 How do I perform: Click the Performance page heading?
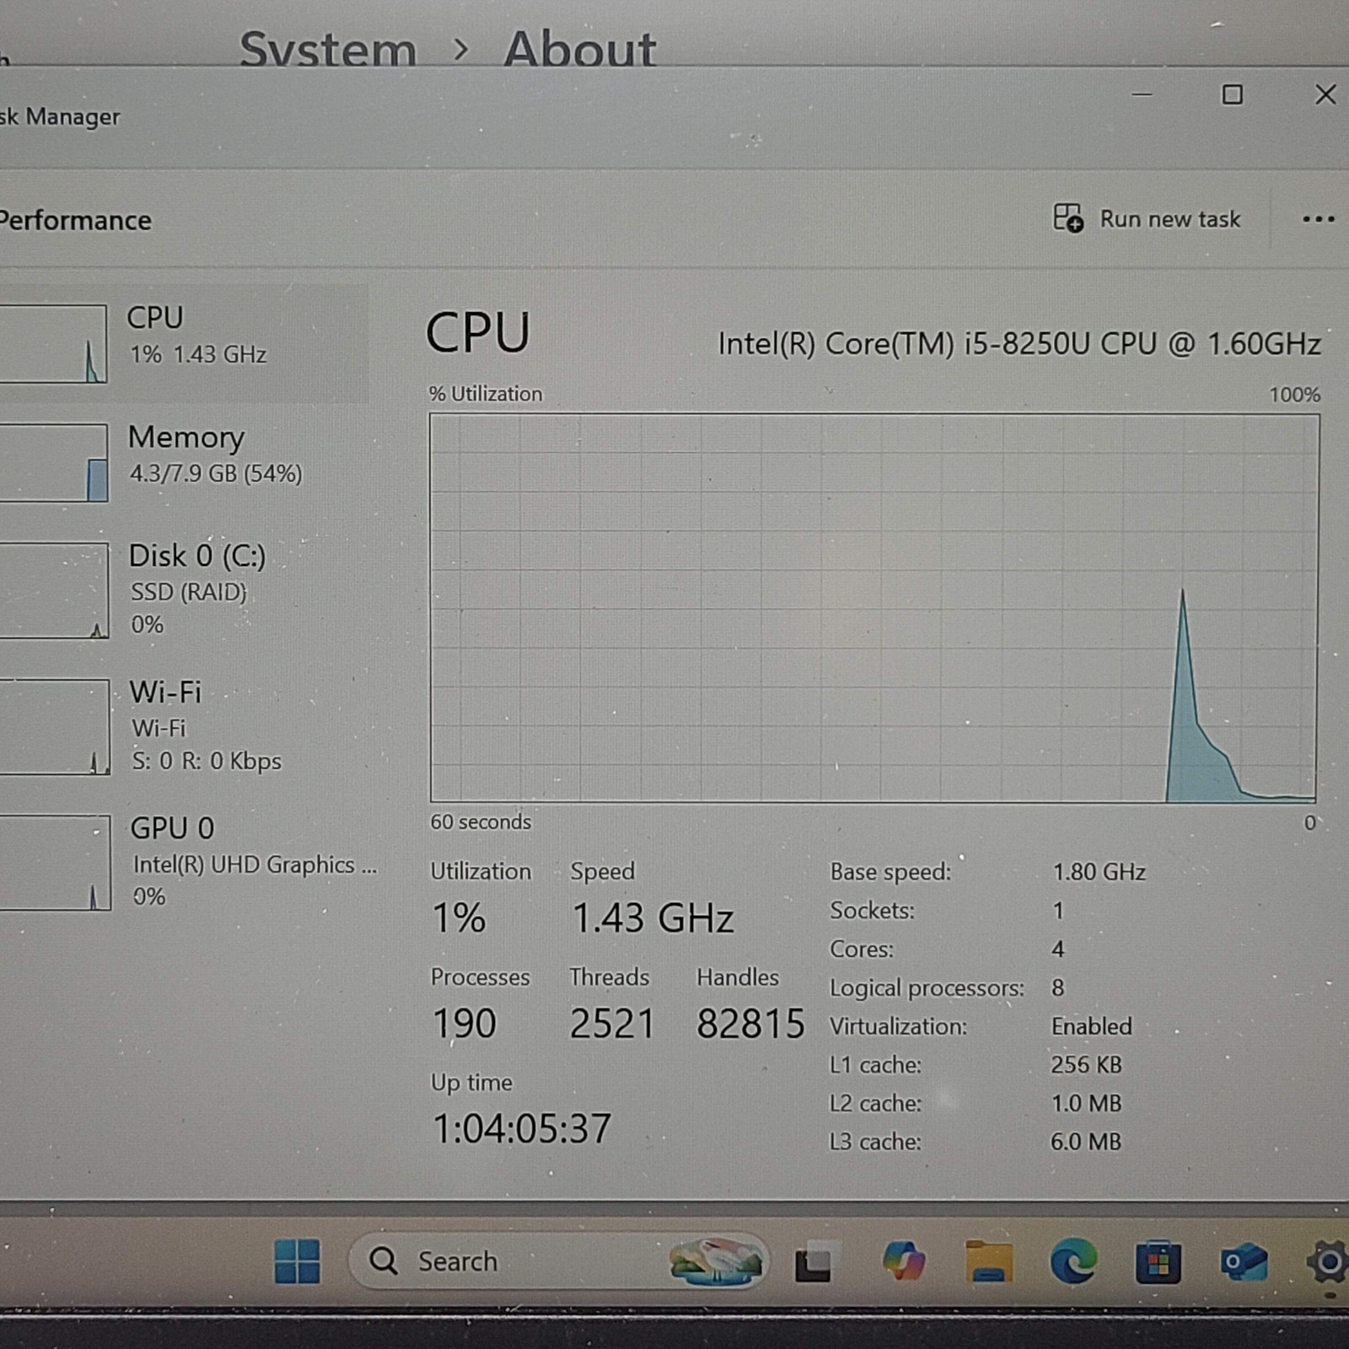tap(76, 221)
